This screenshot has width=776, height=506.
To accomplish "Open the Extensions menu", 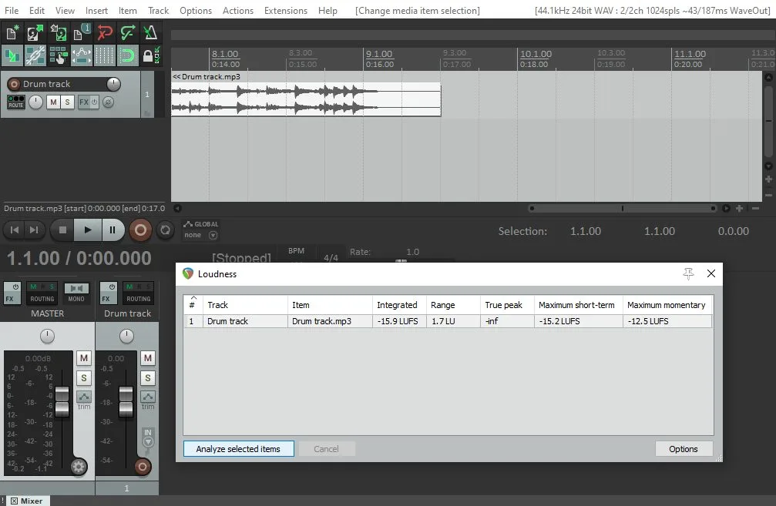I will [x=285, y=11].
